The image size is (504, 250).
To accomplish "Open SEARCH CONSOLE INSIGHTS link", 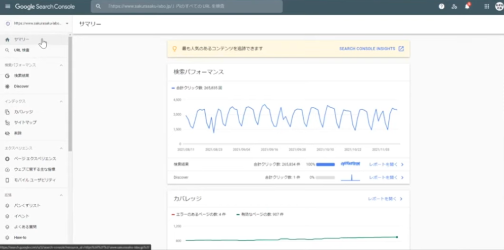I will [x=367, y=49].
